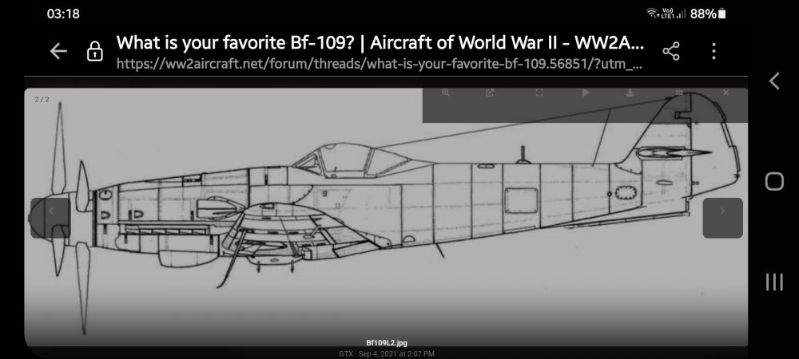Go to the previous lightbox image
Viewport: 799px width, 359px height.
pos(50,218)
